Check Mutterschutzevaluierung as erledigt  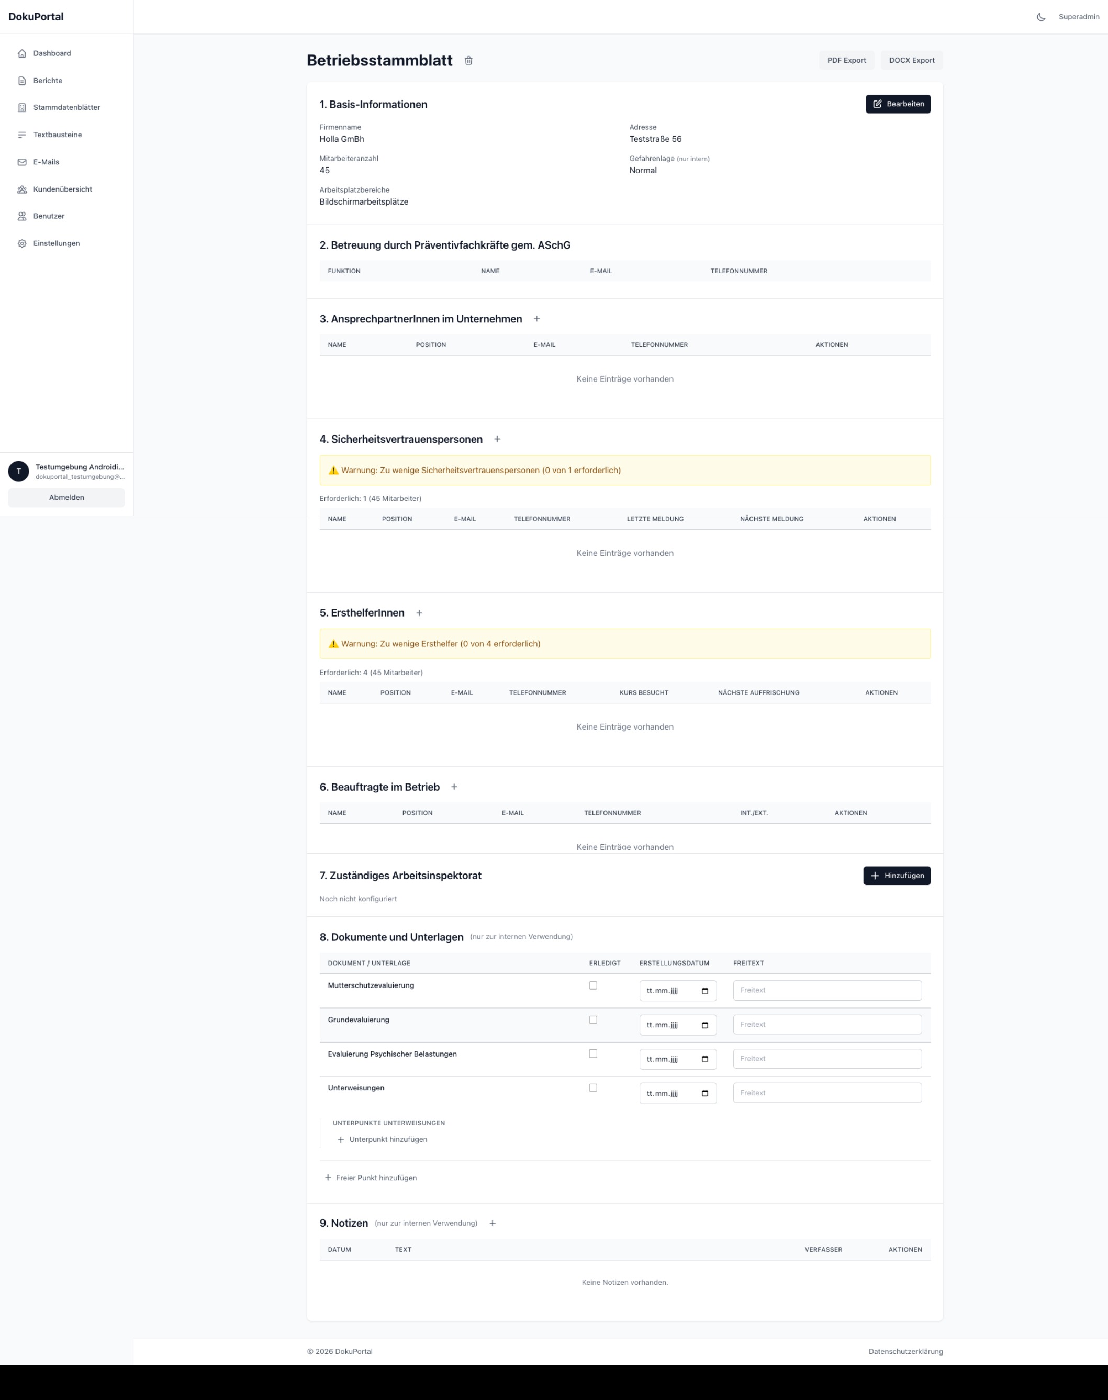click(593, 985)
